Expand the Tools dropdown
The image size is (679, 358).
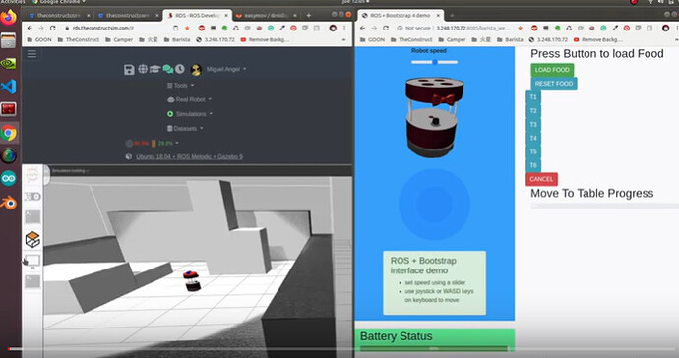click(x=181, y=86)
